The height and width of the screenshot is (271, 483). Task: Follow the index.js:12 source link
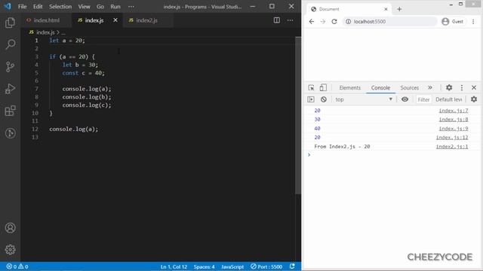pos(452,137)
